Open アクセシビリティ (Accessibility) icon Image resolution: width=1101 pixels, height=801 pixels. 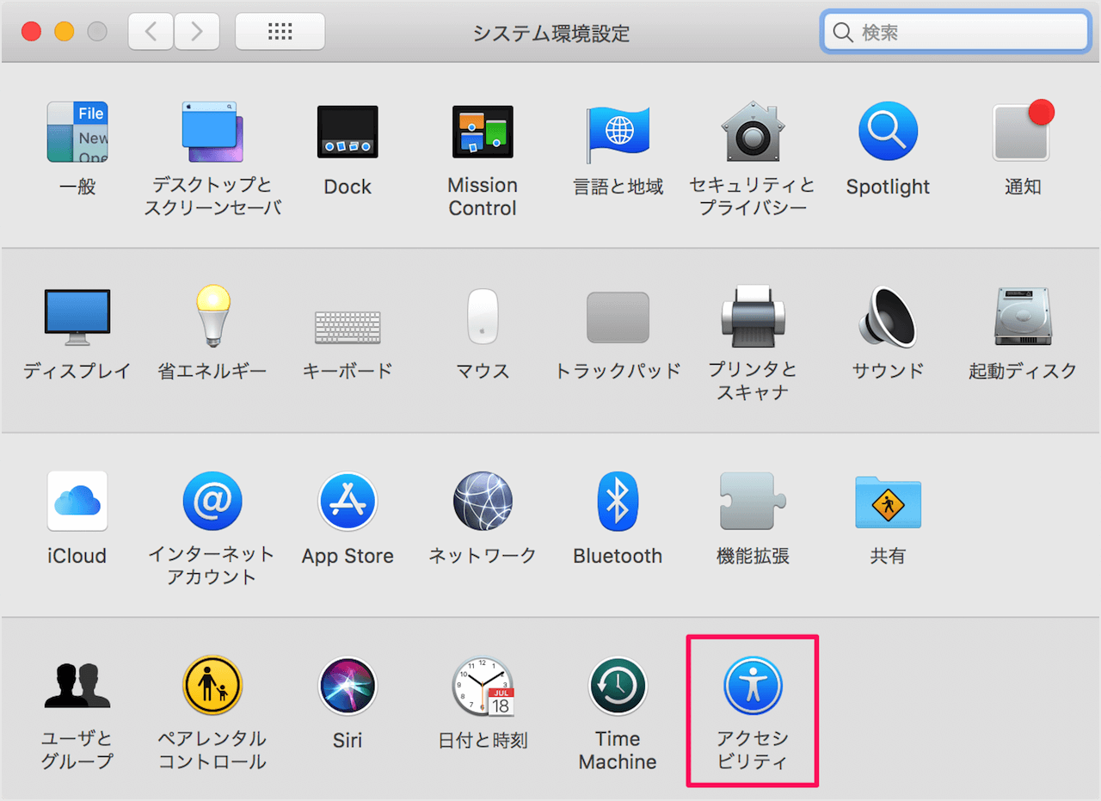point(753,686)
